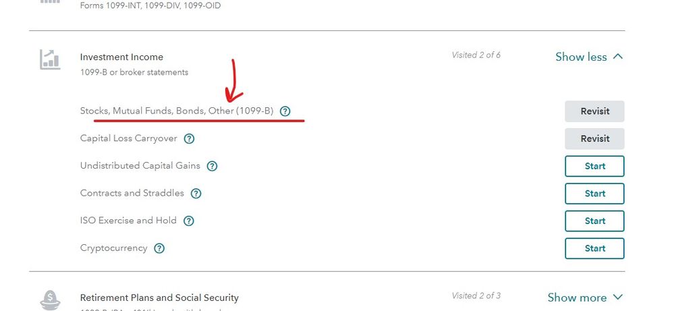Click help icon for Undistributed Capital Gains
The image size is (674, 311).
[x=212, y=166]
